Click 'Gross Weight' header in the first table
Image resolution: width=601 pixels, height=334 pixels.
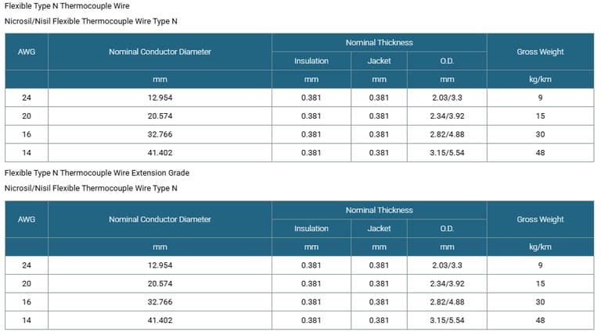540,52
